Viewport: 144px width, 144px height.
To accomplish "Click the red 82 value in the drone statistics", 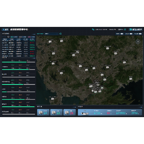I will click(x=109, y=113).
